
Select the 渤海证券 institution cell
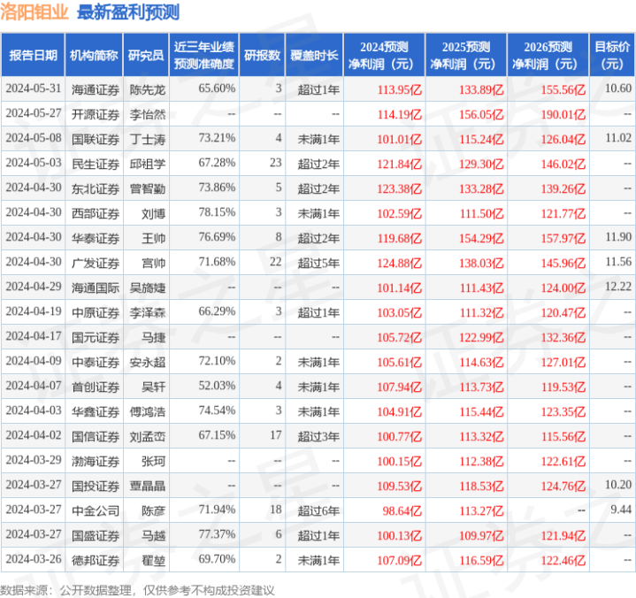(x=96, y=461)
